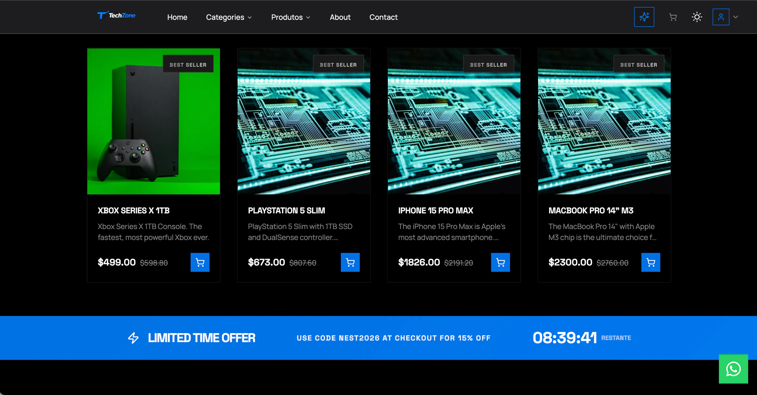This screenshot has width=757, height=395.
Task: Click the Xbox Series X description text
Action: [x=153, y=232]
